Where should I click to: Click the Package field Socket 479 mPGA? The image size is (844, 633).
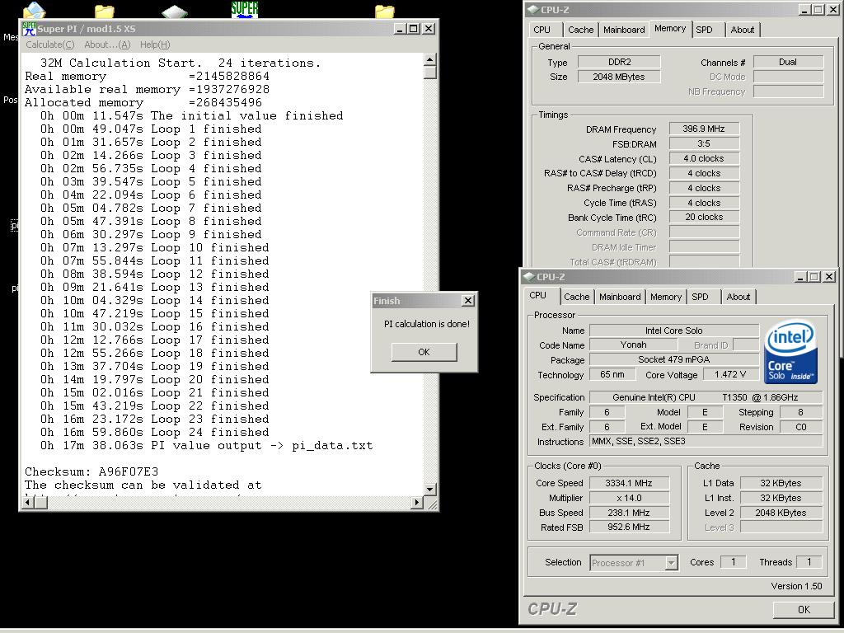coord(674,359)
